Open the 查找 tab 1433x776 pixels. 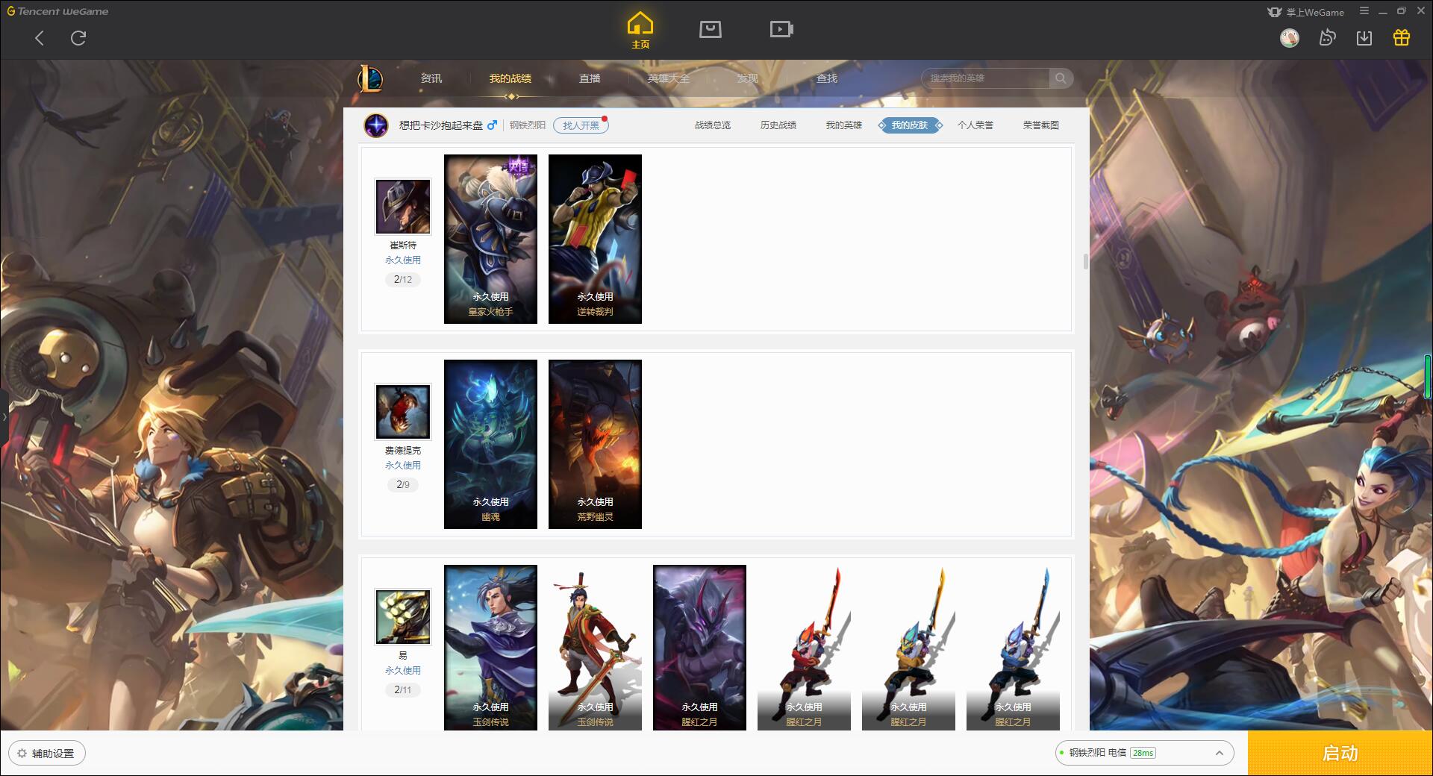pos(827,78)
